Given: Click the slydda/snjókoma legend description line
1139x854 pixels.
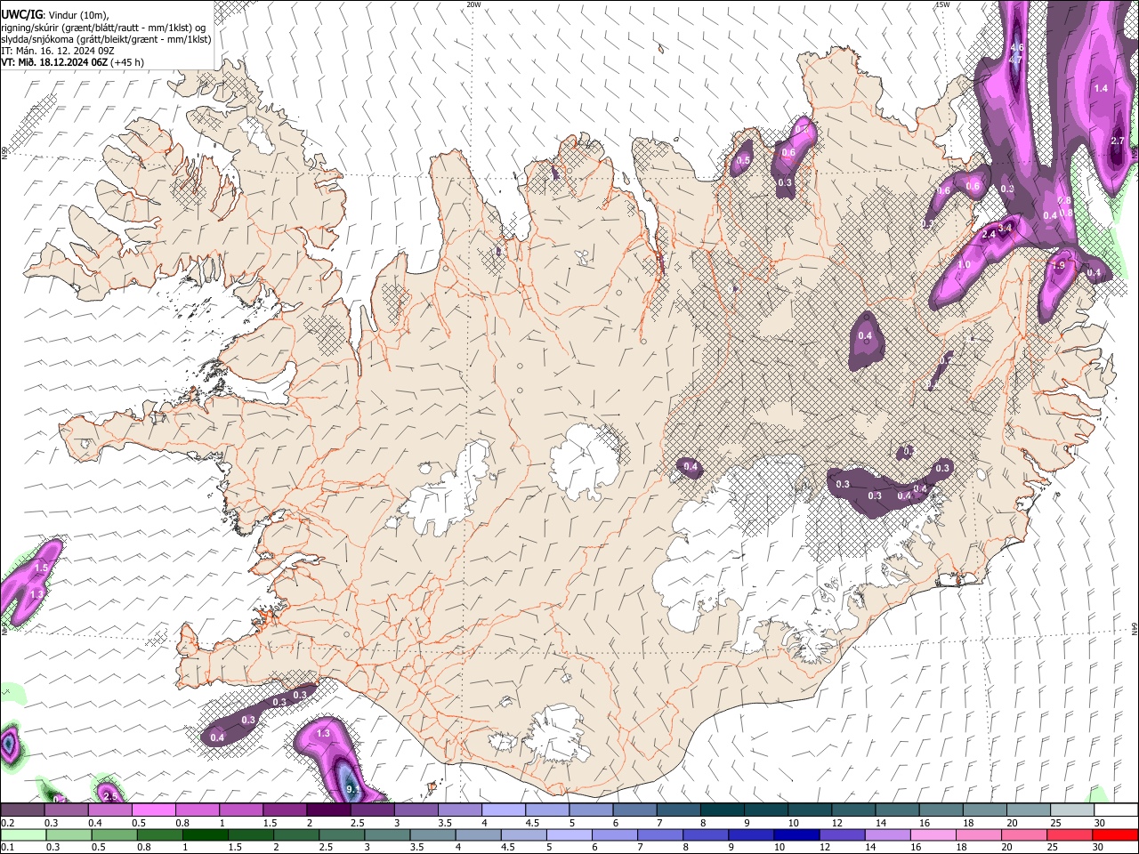Looking at the screenshot, I should [106, 39].
